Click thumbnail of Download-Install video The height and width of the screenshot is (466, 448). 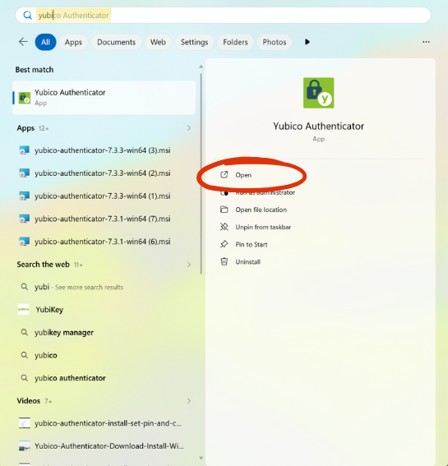(25, 445)
